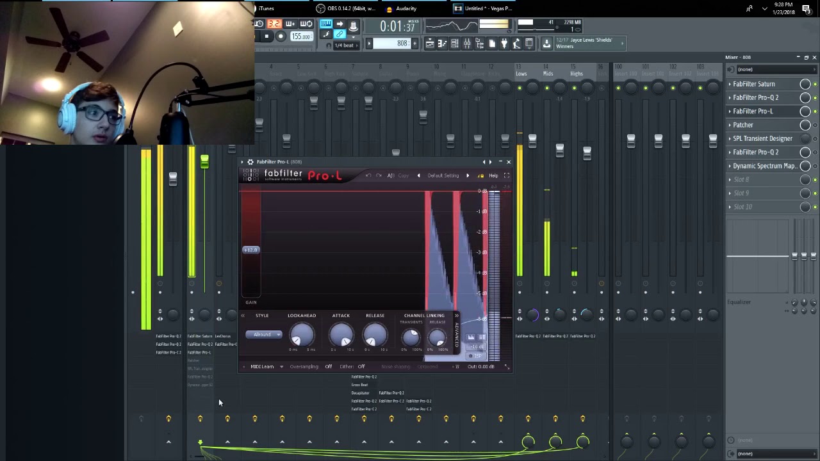The image size is (820, 461).
Task: Open the mixer window icon
Action: 467,44
